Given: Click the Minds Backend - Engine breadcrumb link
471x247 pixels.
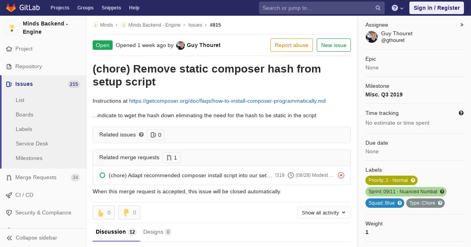Looking at the screenshot, I should (x=154, y=25).
